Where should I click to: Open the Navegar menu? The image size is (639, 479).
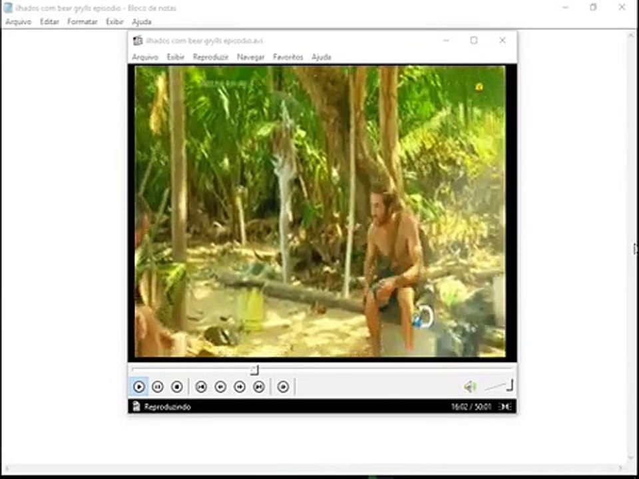click(x=251, y=57)
